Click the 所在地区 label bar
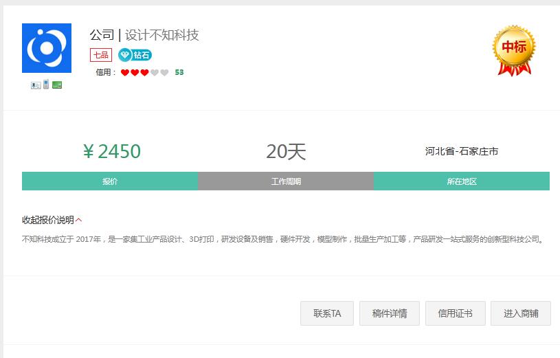The width and height of the screenshot is (560, 358). tap(462, 181)
